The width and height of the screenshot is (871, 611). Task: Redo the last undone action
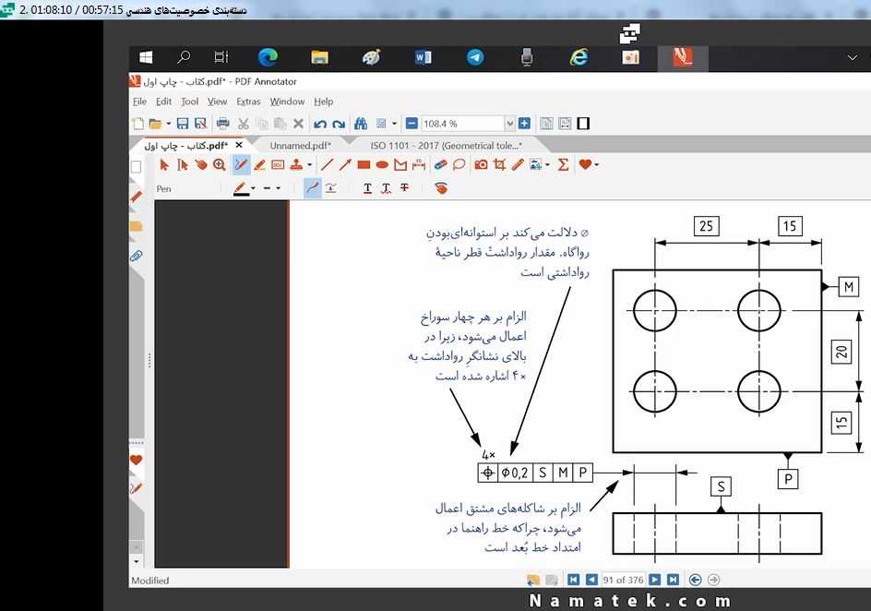point(339,124)
